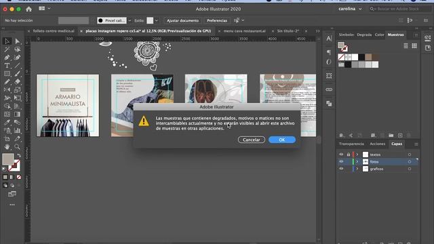434x244 pixels.
Task: Select the Rectangle tool
Action: click(x=7, y=74)
